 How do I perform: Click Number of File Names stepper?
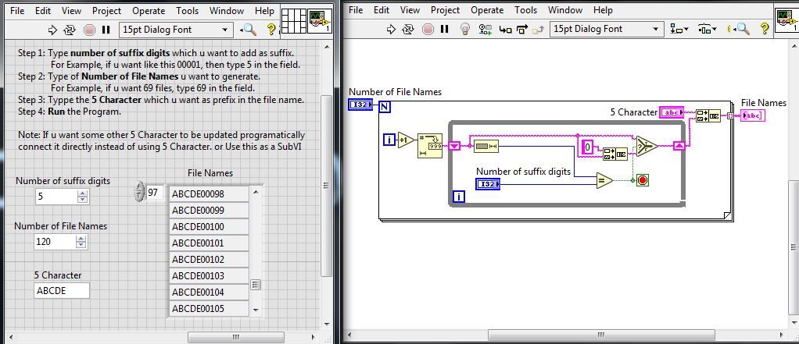pyautogui.click(x=81, y=242)
